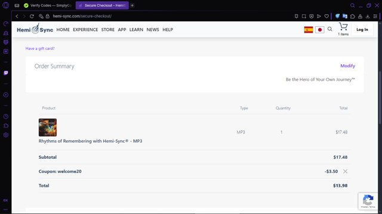Click the Coupon: welcome20 label
The width and height of the screenshot is (382, 214).
pos(60,171)
